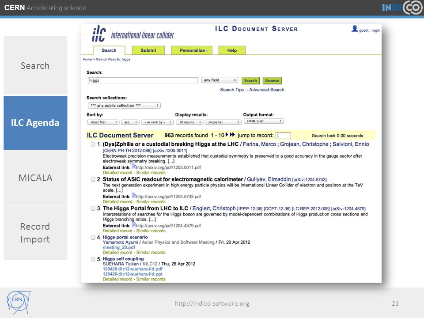Check the box for Higgs Portal record 3
Viewport: 424px width, 318px height.
coord(93,209)
